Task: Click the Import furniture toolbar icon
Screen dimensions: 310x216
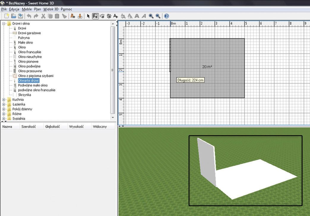Action: 80,16
